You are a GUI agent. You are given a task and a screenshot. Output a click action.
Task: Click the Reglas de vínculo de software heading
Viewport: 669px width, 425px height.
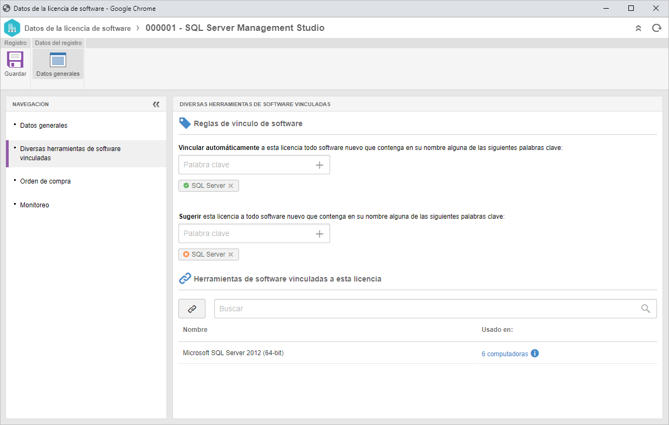[248, 123]
